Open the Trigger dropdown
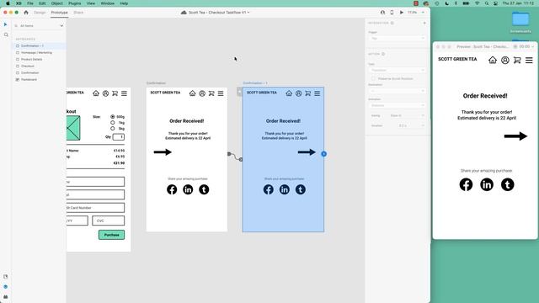This screenshot has height=303, width=539. 398,39
